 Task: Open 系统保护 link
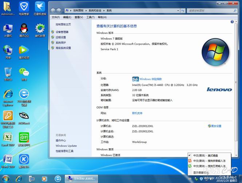[x=61, y=42]
